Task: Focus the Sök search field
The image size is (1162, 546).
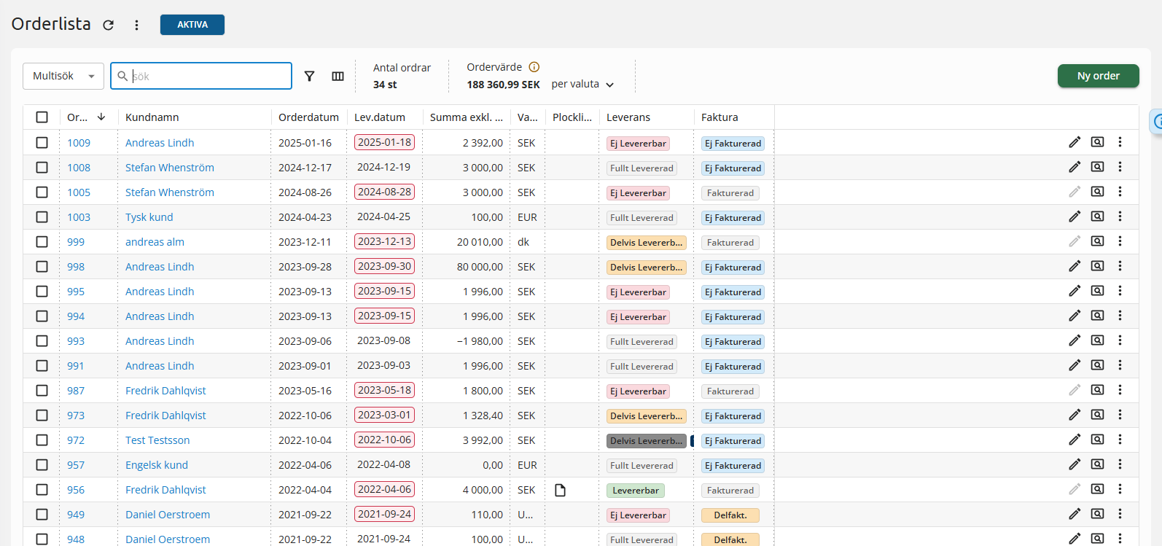Action: 208,76
